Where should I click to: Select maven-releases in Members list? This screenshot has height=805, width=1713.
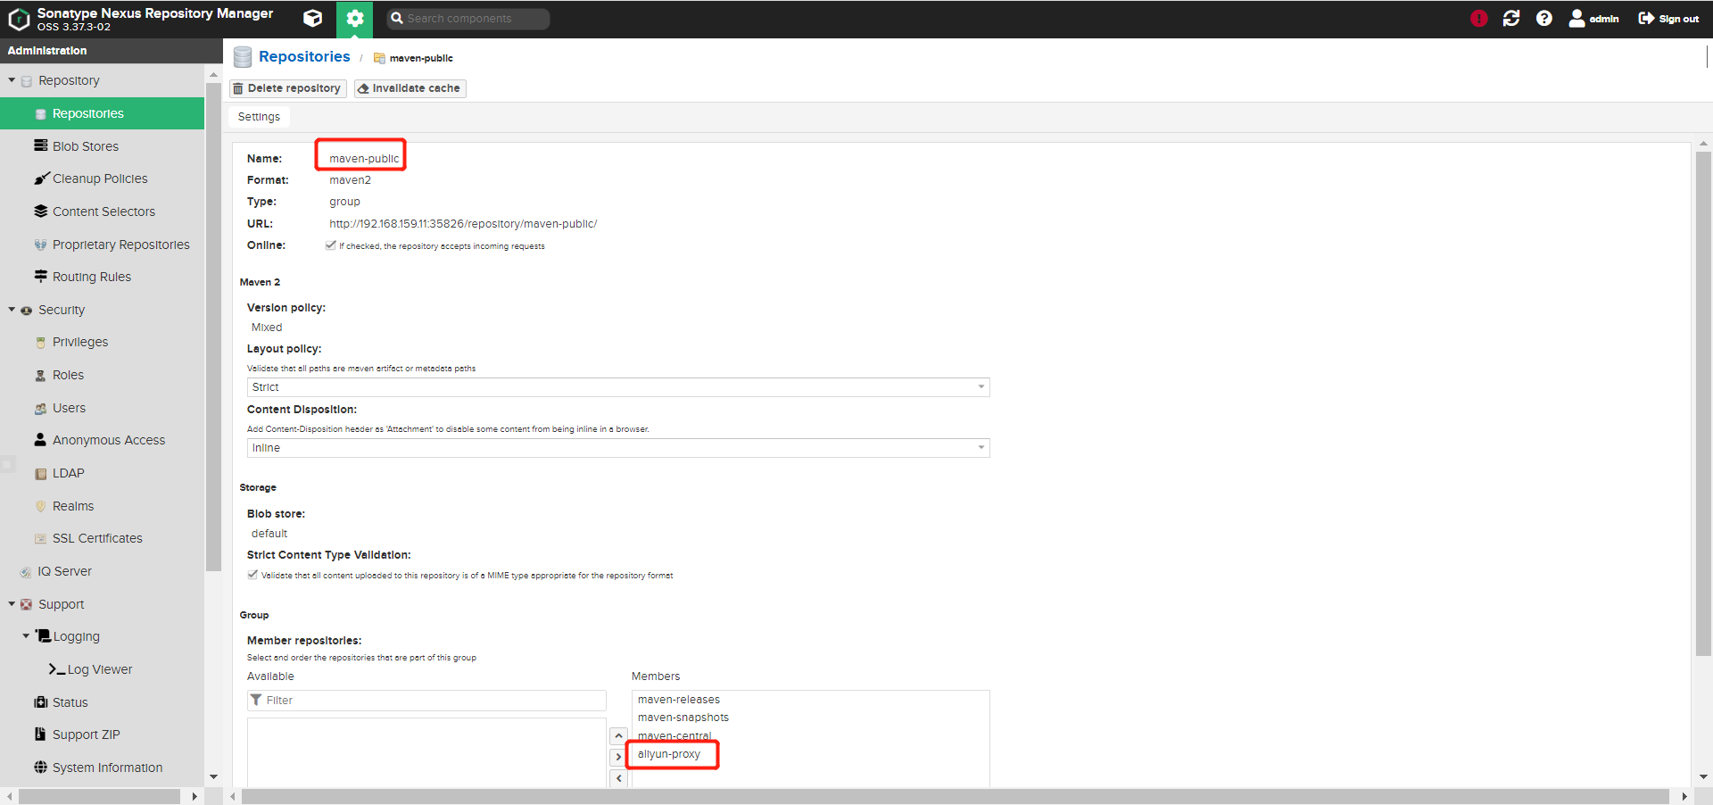click(678, 700)
